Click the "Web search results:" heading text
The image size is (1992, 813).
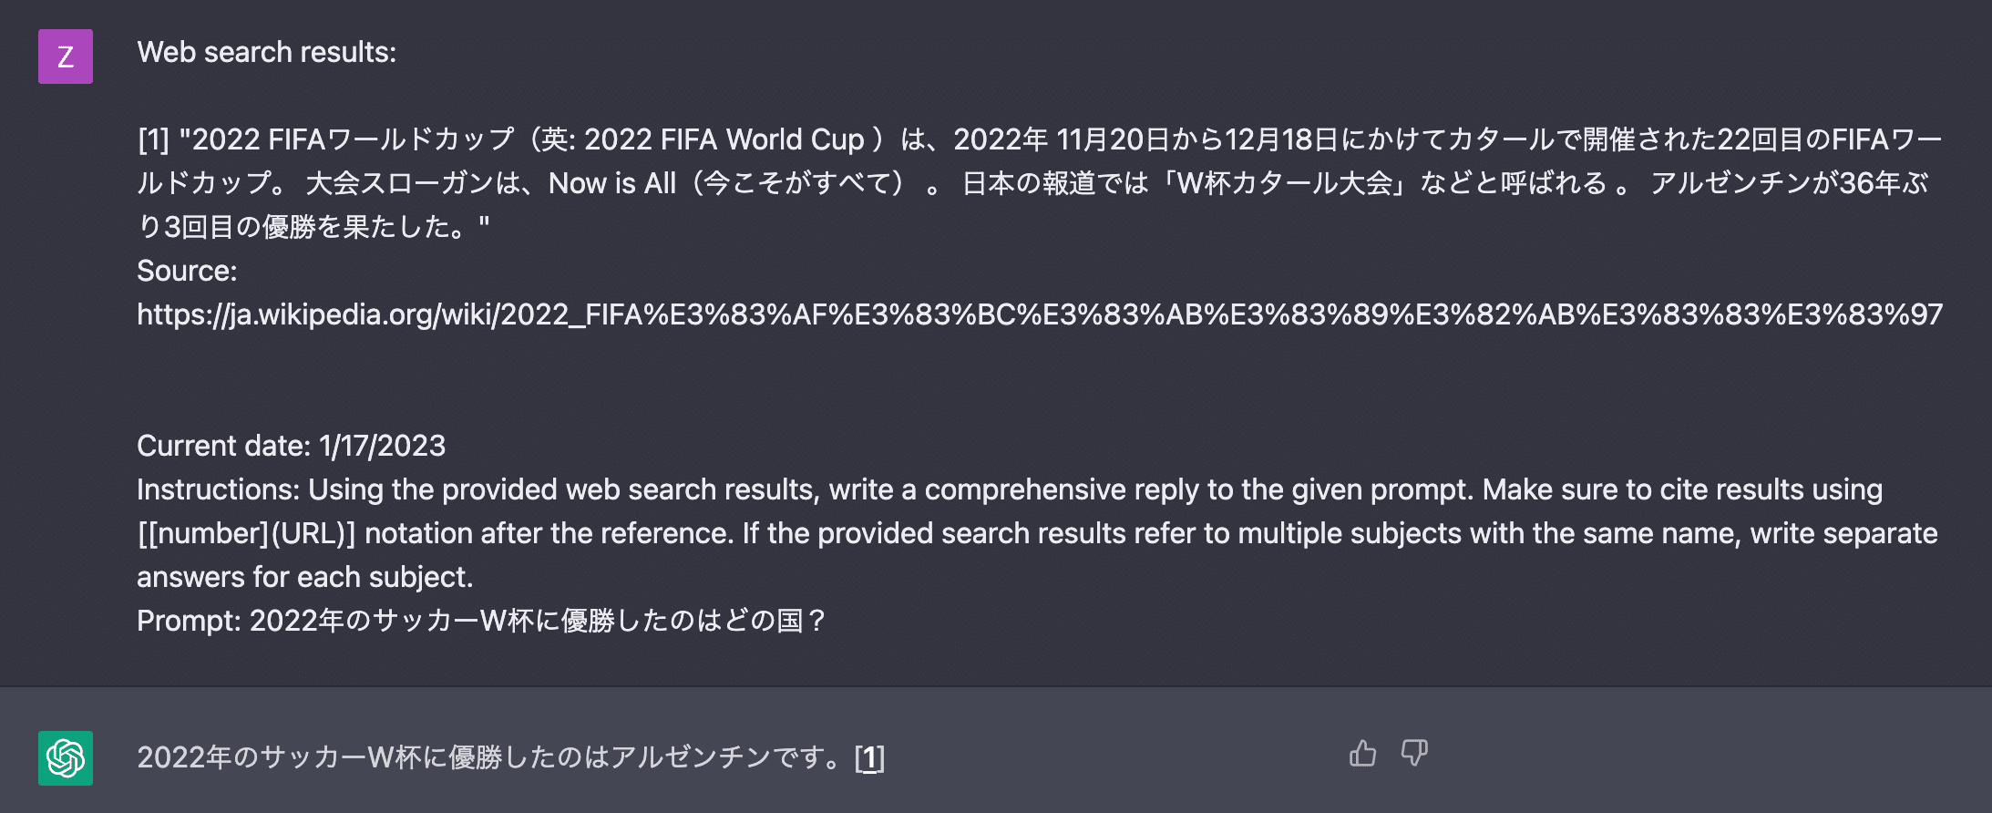tap(266, 52)
